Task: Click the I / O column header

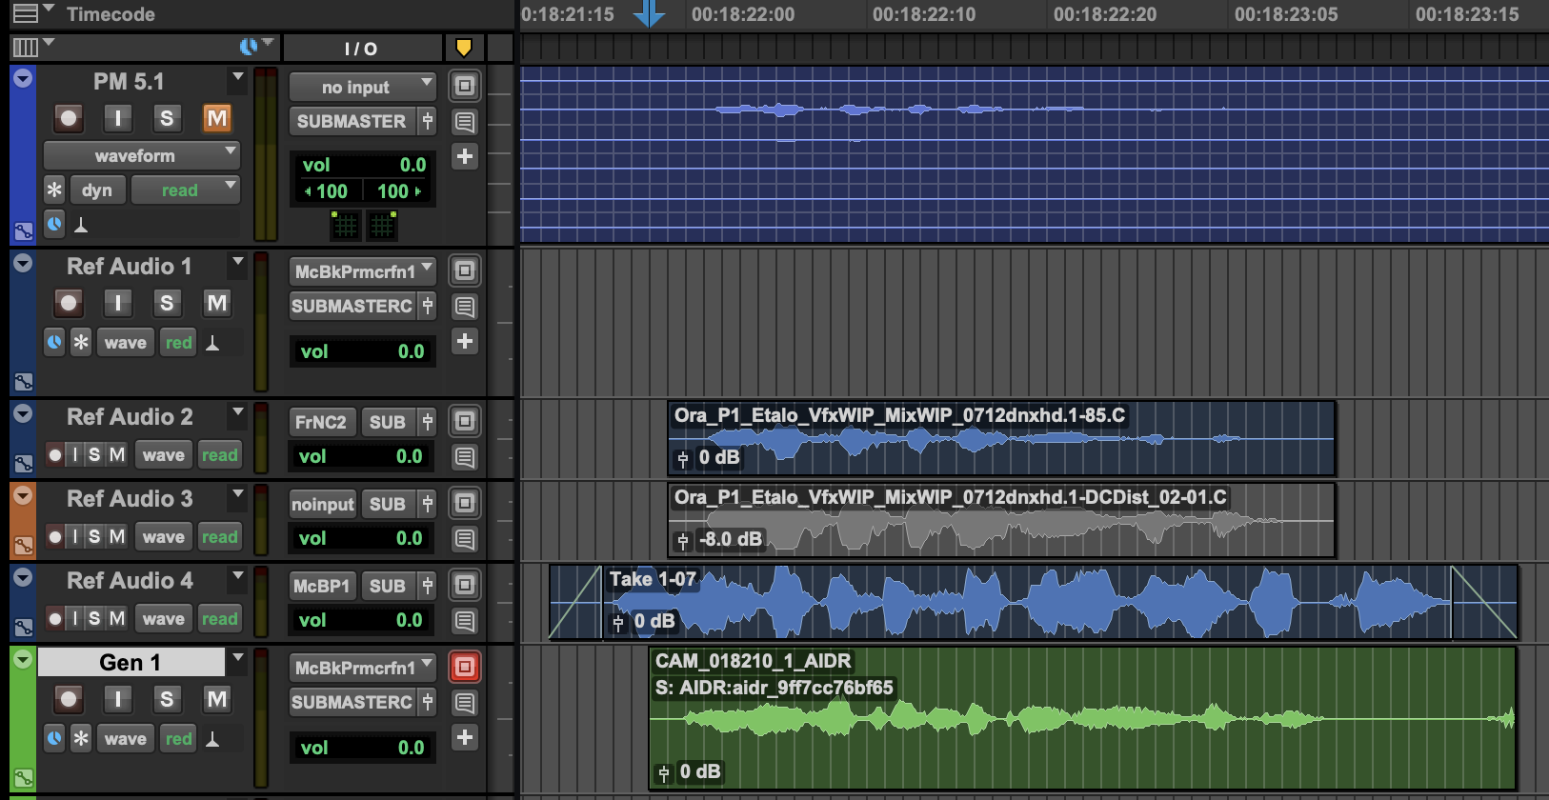Action: click(361, 49)
